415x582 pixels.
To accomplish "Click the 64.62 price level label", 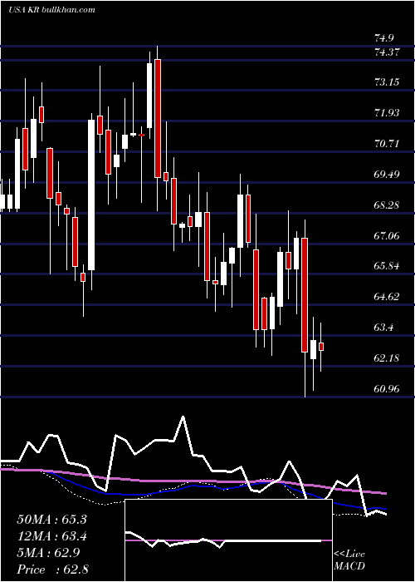I will [x=387, y=297].
